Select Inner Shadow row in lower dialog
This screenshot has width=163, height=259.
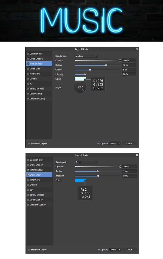(x=39, y=170)
